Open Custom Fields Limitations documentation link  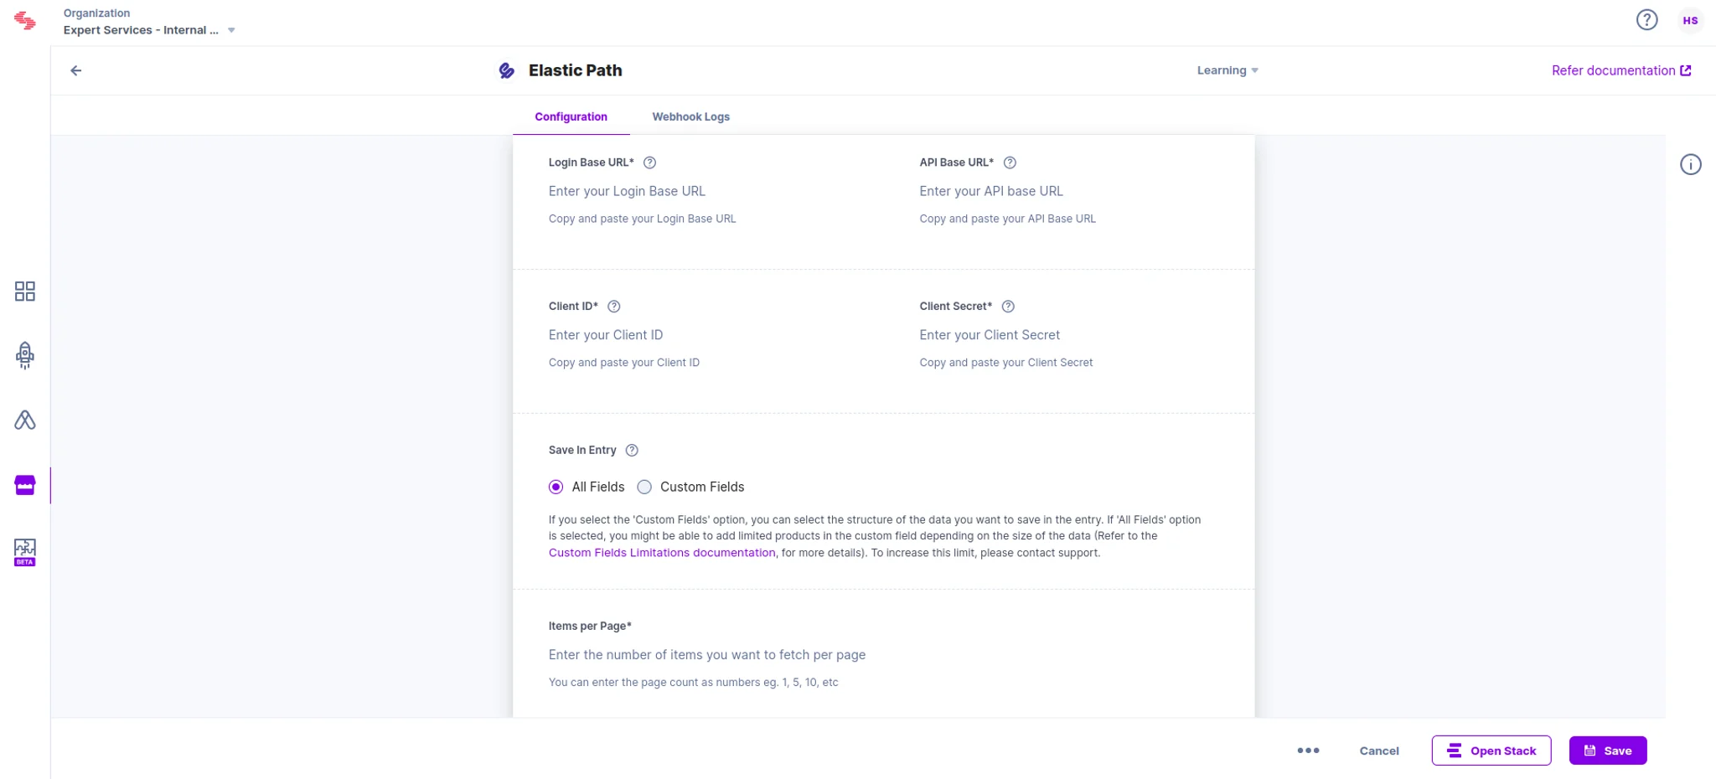662,553
